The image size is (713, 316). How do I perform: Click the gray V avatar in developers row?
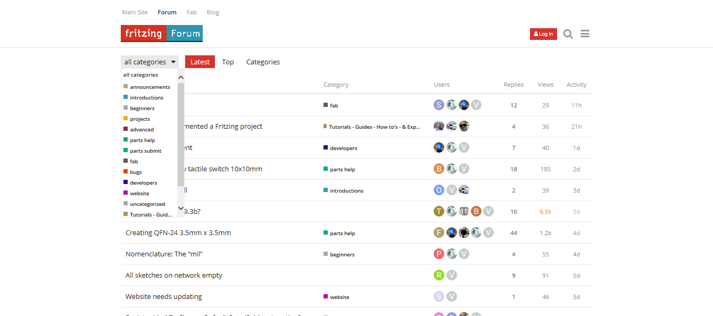tap(464, 147)
